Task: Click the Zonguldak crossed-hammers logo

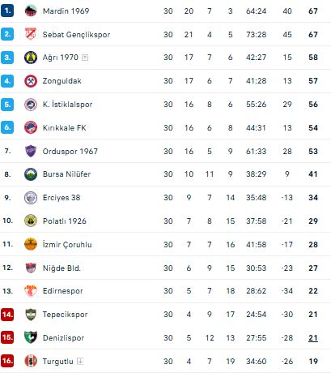Action: pos(31,81)
